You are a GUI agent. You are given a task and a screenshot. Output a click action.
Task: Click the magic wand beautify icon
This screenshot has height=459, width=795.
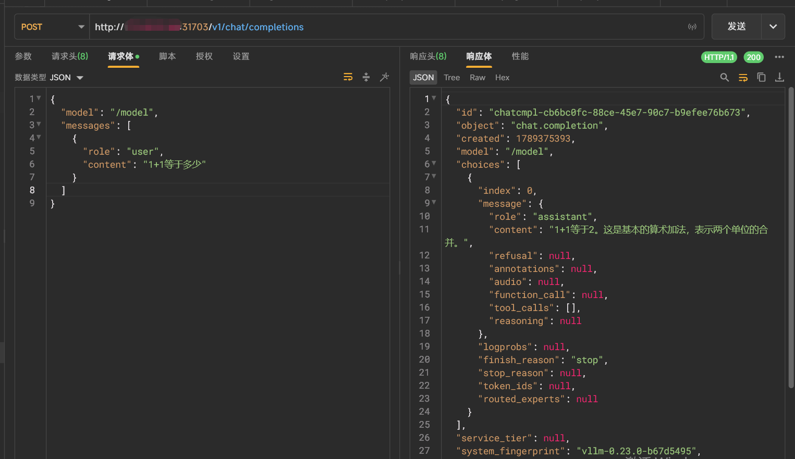(x=385, y=77)
